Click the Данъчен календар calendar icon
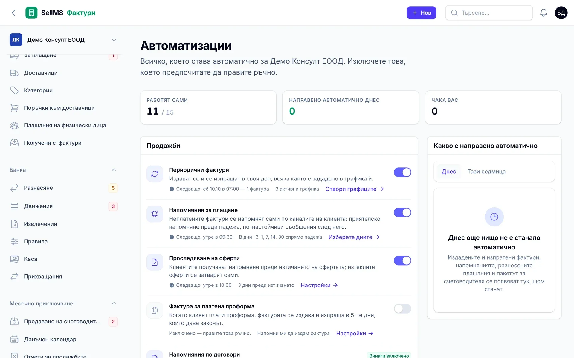 (x=14, y=340)
